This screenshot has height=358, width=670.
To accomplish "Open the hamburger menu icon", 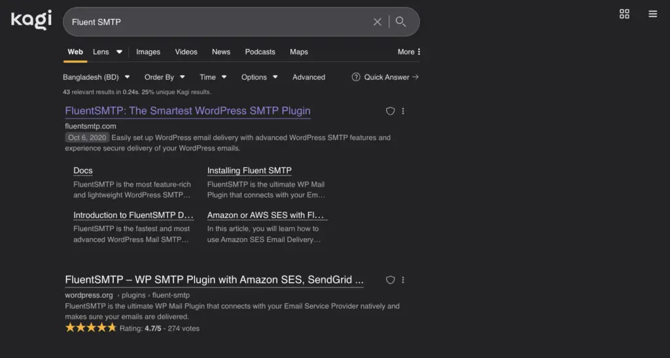I will [652, 14].
